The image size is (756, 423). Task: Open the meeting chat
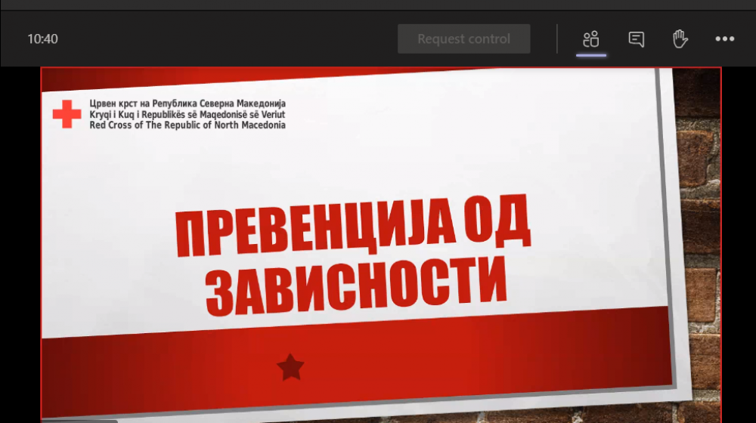(637, 39)
